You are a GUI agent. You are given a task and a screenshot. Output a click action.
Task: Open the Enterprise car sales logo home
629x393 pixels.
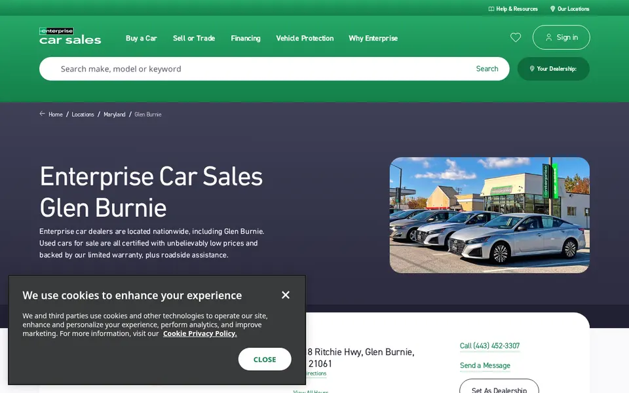click(x=70, y=36)
